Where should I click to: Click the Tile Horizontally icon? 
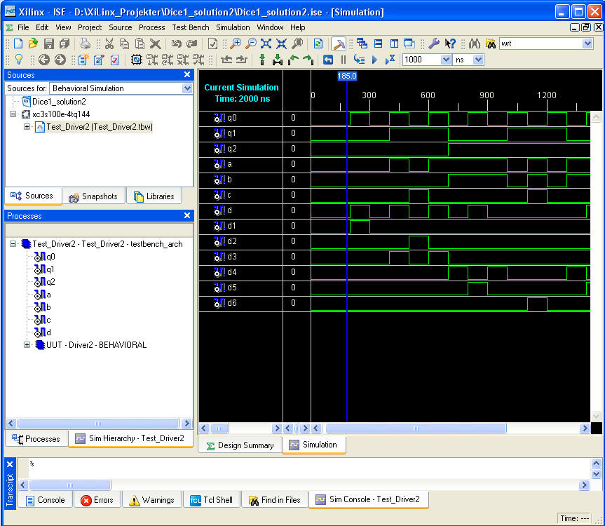(378, 43)
